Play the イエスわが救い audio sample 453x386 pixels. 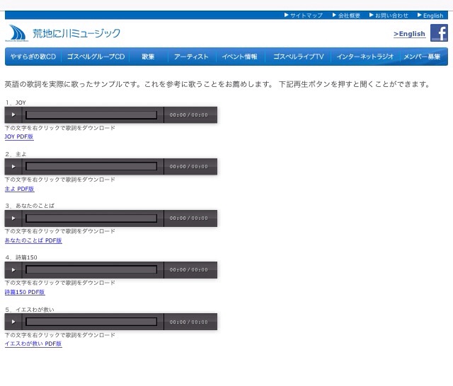pyautogui.click(x=13, y=322)
